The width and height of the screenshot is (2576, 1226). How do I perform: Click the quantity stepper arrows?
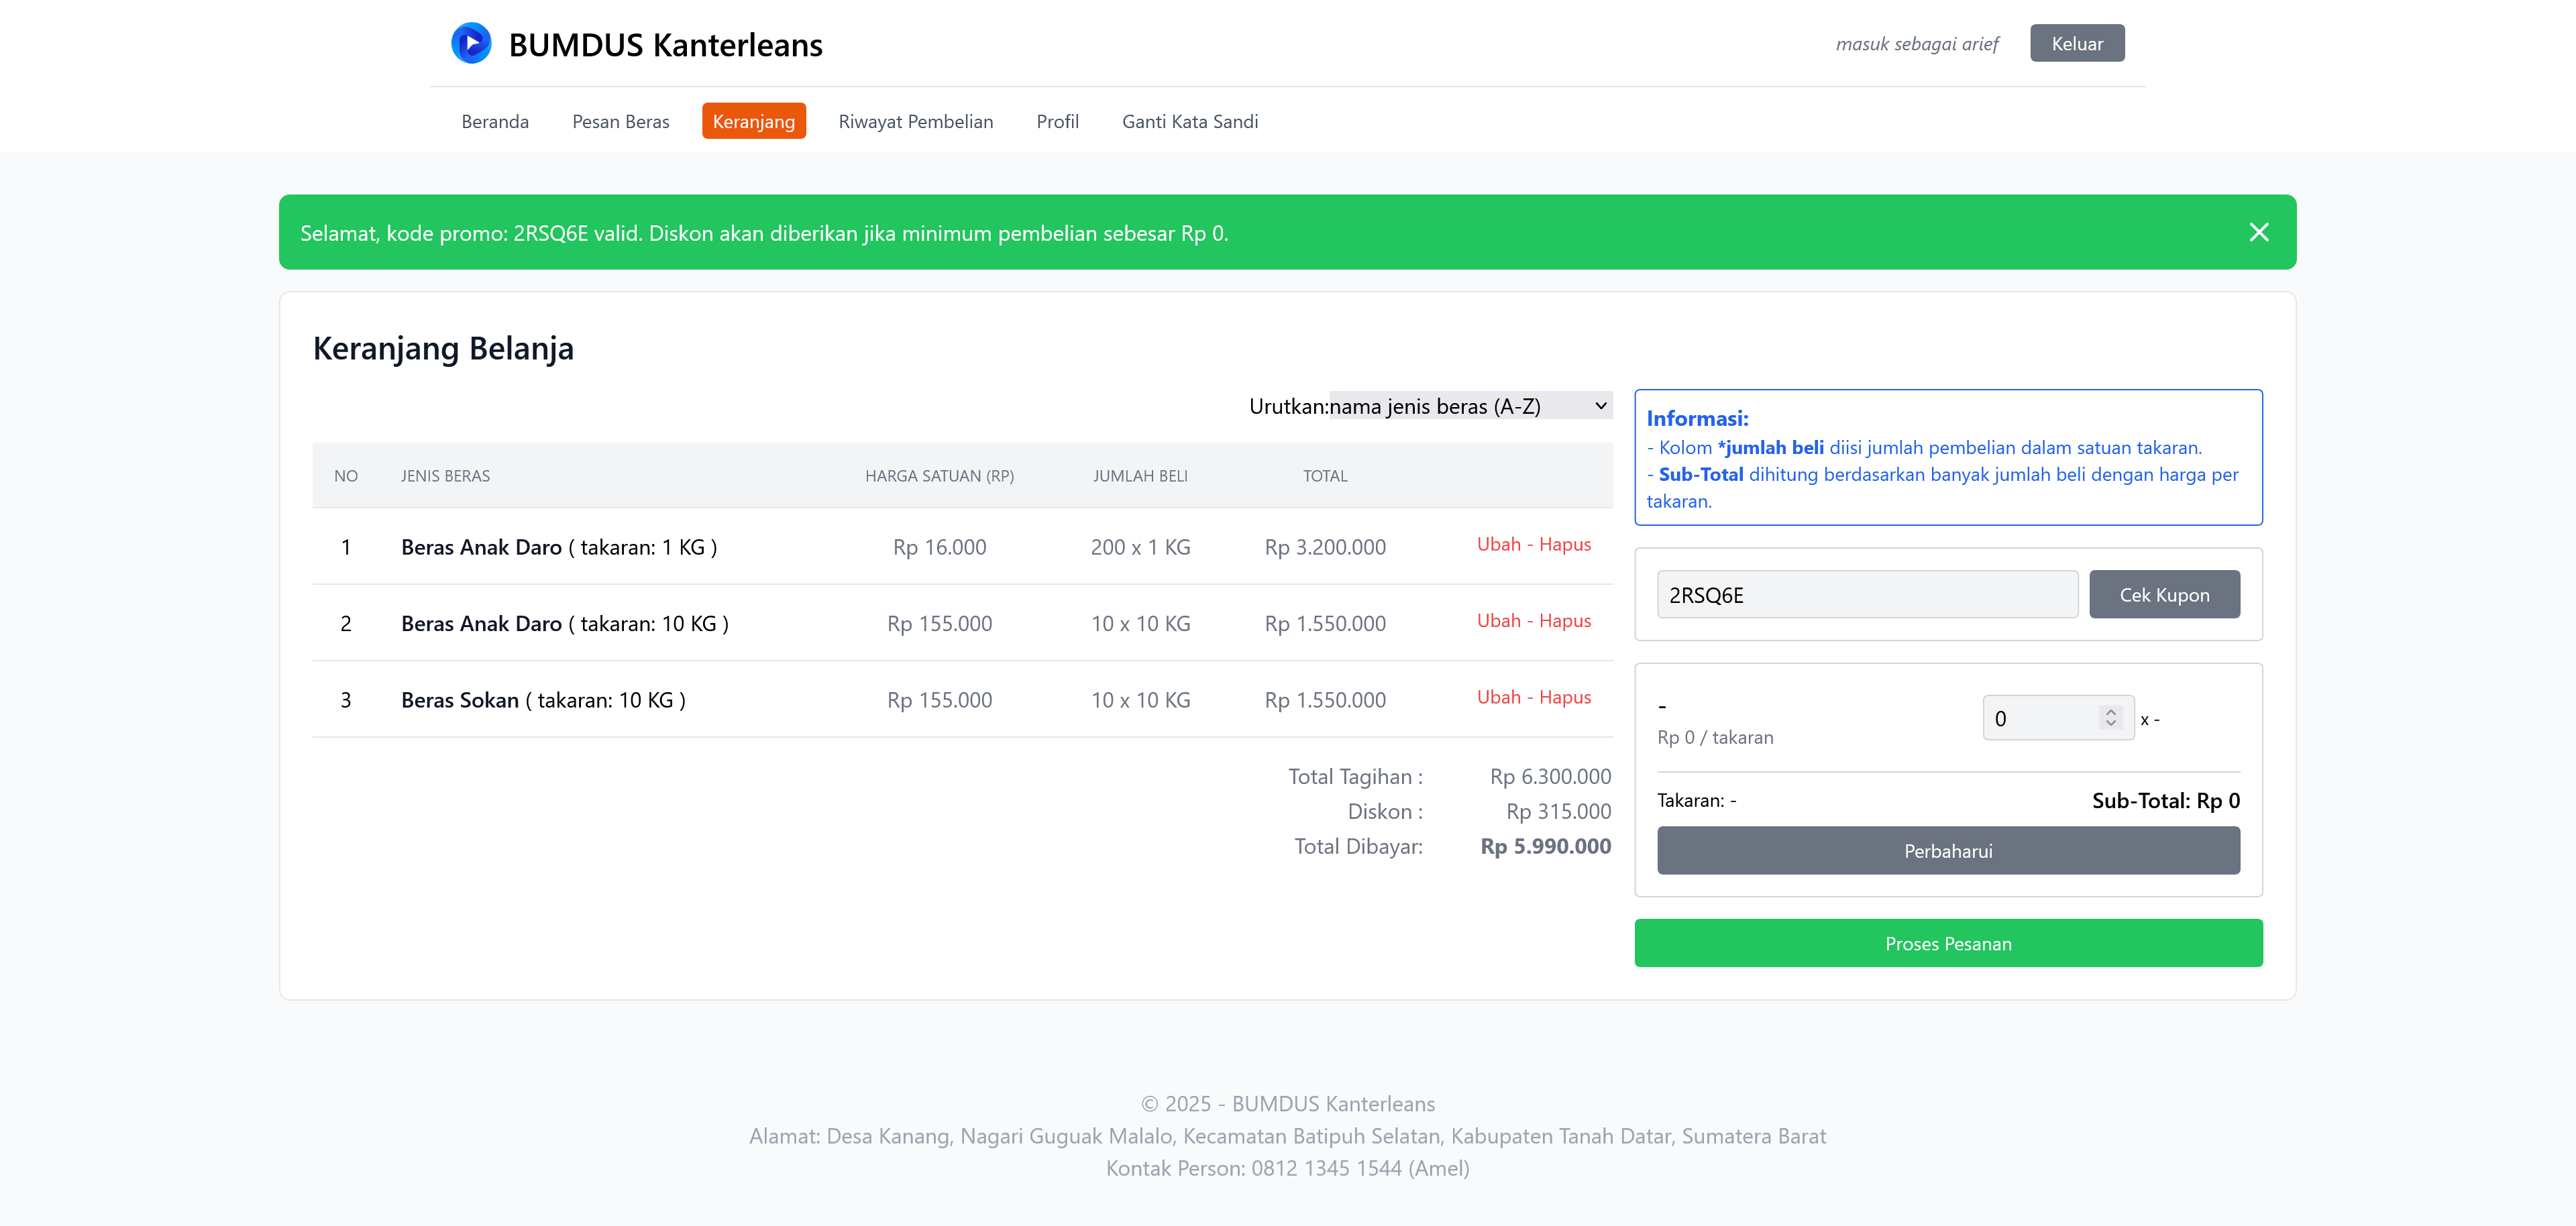pyautogui.click(x=2110, y=718)
